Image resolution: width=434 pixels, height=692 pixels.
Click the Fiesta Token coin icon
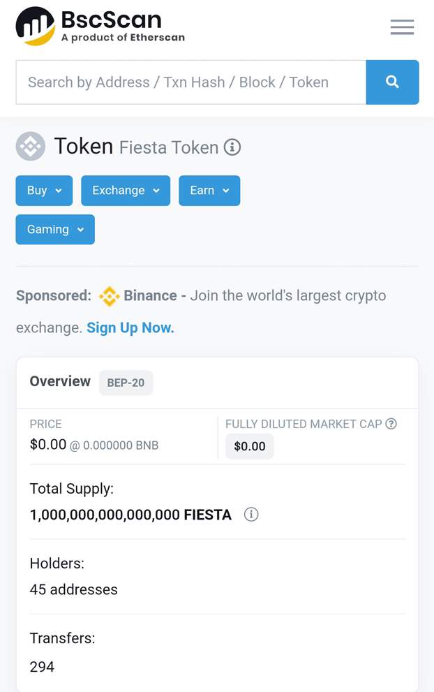[30, 147]
